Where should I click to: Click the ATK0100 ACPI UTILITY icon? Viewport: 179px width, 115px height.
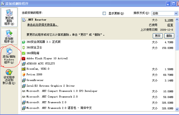click(x=23, y=64)
